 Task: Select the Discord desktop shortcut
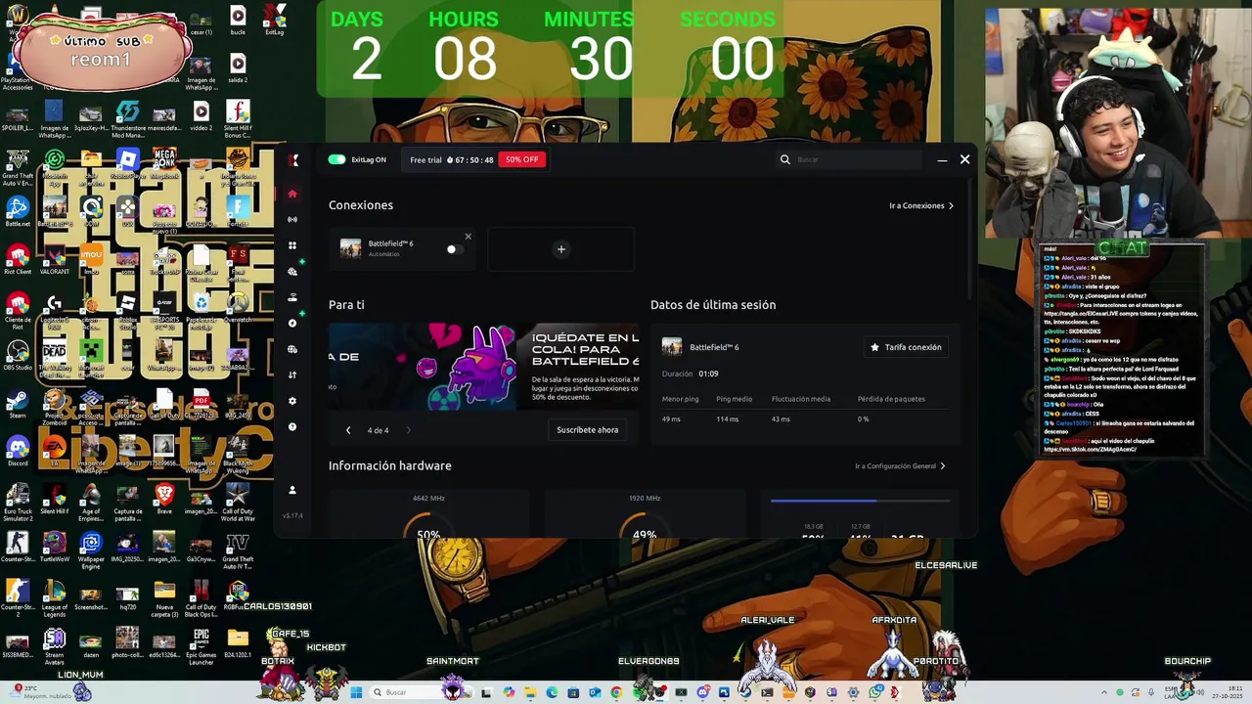18,453
